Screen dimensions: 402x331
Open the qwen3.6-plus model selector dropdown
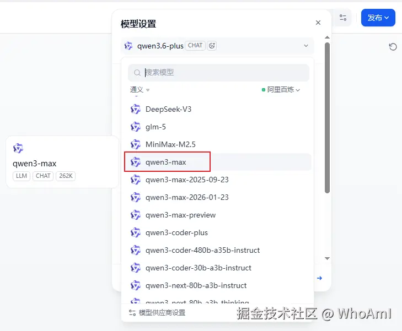click(x=217, y=46)
